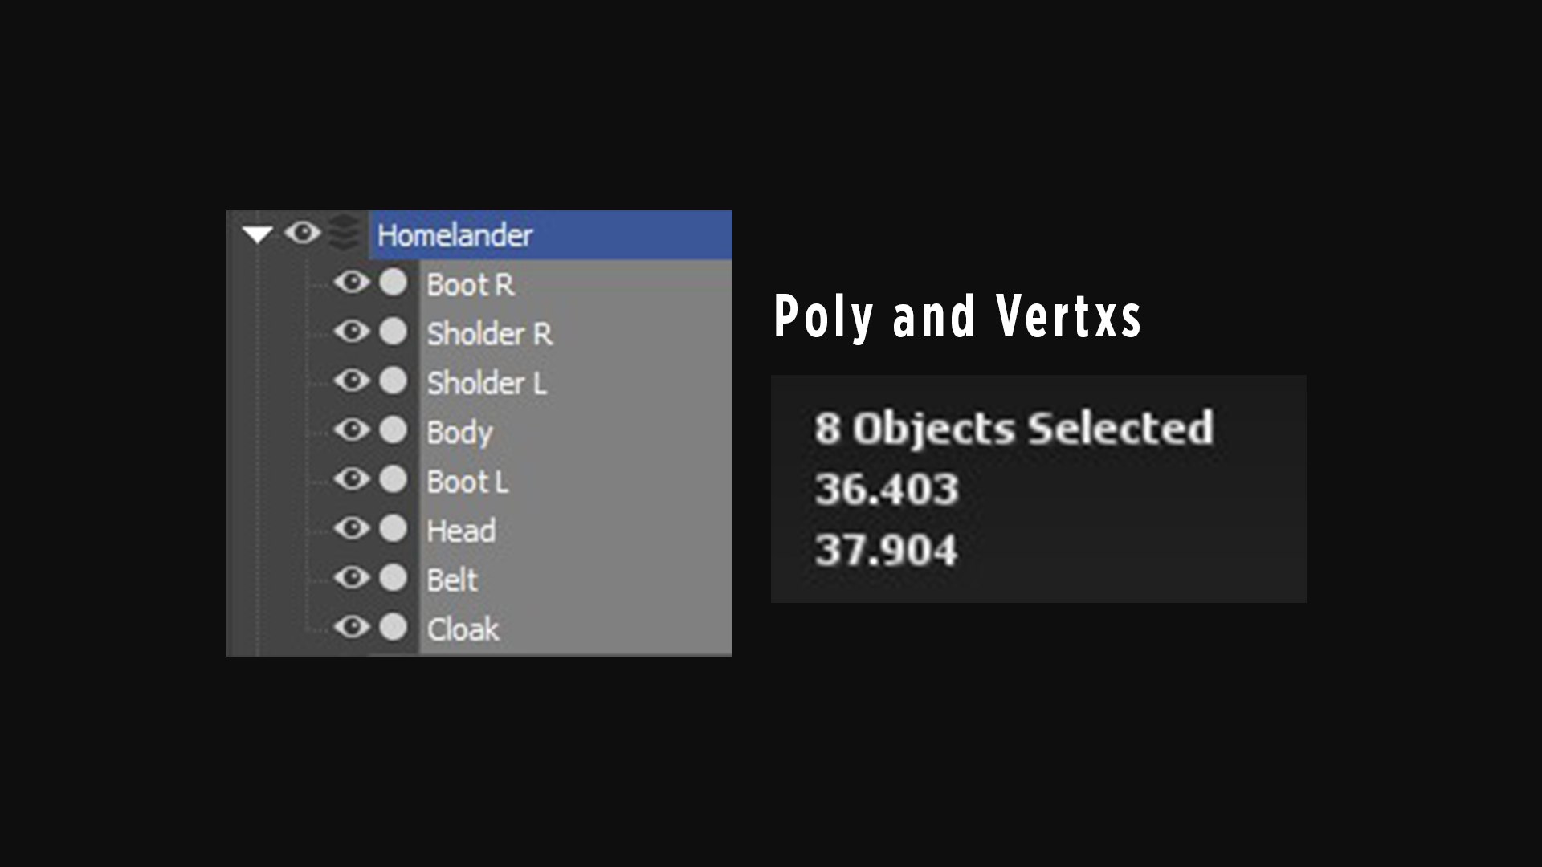
Task: Toggle visibility of Sholder R
Action: [x=352, y=332]
